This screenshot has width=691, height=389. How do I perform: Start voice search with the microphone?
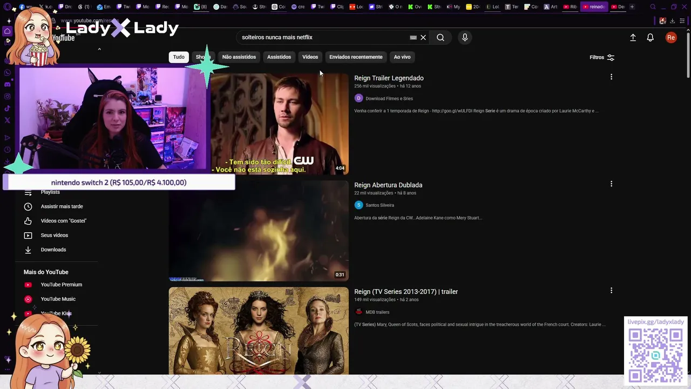[x=465, y=37]
